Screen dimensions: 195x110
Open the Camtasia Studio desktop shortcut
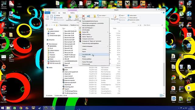click(x=12, y=58)
